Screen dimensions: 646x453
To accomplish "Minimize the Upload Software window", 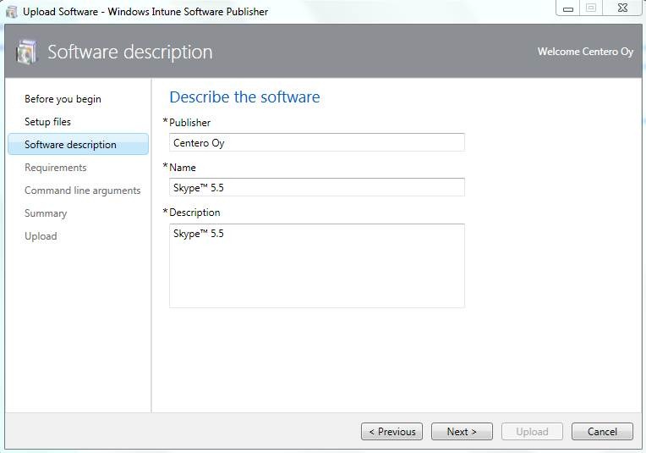I will (568, 8).
